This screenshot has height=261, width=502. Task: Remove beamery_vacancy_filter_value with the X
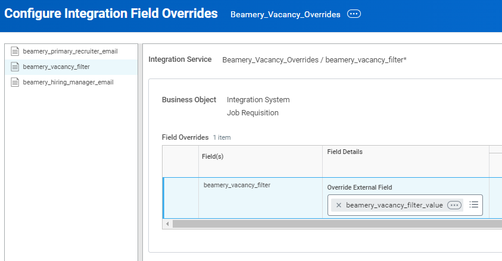(x=339, y=205)
